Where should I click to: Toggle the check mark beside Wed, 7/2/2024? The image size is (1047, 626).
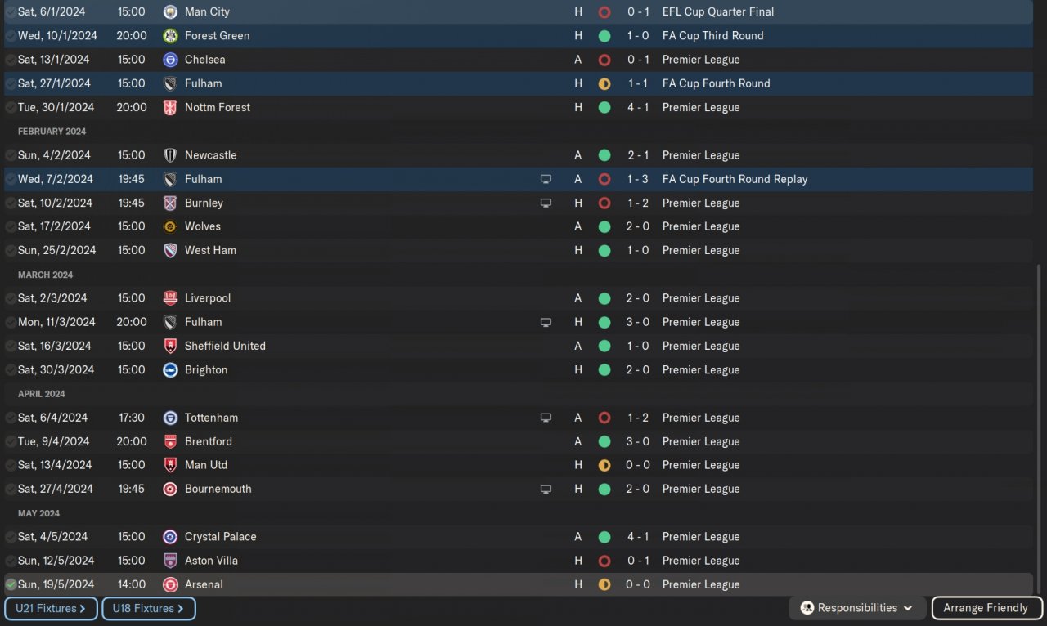click(11, 179)
